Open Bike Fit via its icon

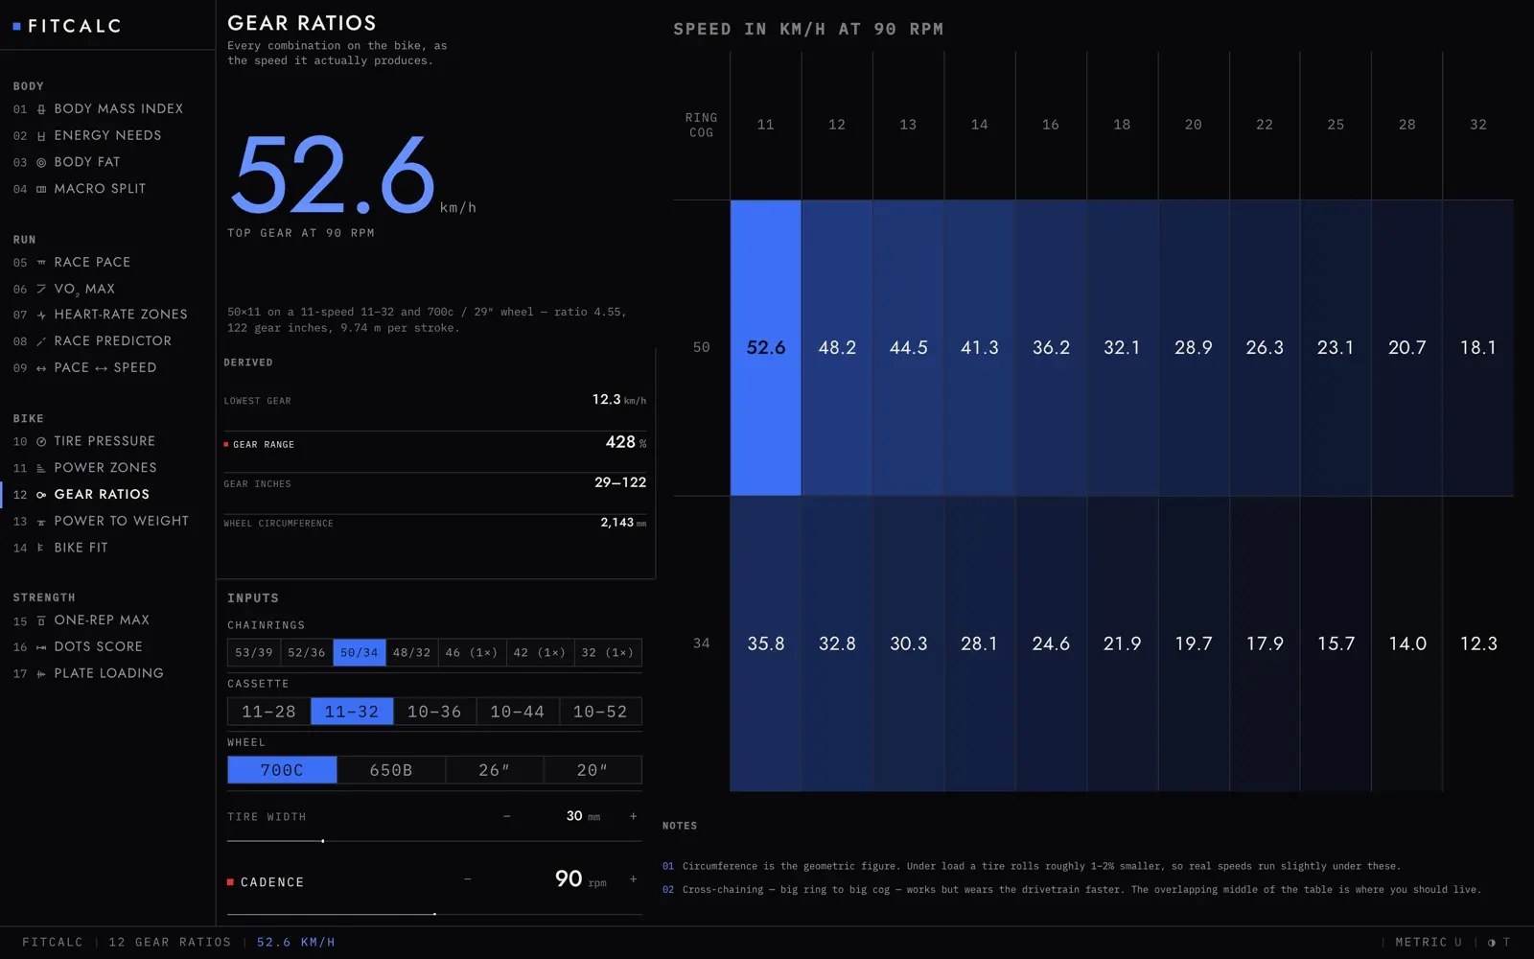(41, 549)
